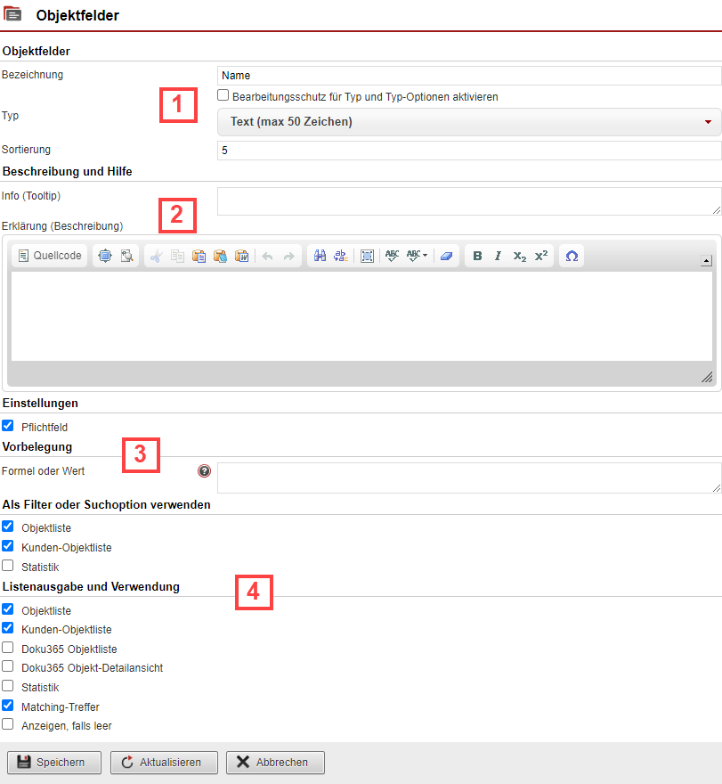Click the Find binoculars icon
This screenshot has width=722, height=784.
click(320, 257)
